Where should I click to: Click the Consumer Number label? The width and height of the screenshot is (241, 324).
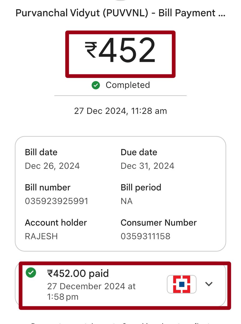159,222
